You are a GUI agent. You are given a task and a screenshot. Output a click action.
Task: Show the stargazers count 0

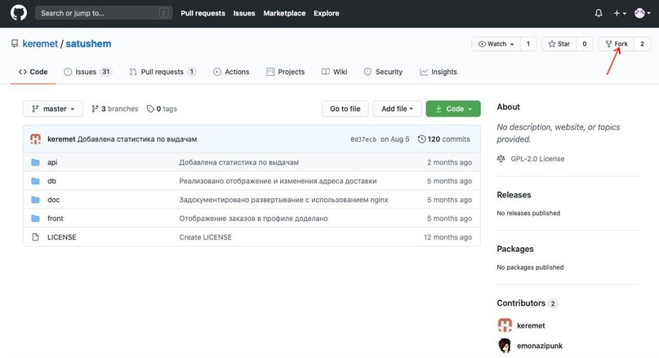tap(584, 44)
